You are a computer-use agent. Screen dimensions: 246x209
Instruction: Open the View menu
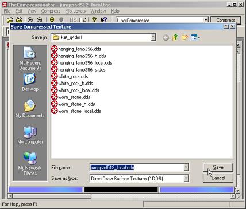point(32,11)
